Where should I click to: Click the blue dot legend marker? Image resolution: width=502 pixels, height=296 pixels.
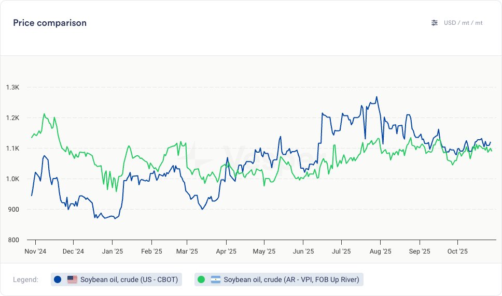tap(58, 279)
